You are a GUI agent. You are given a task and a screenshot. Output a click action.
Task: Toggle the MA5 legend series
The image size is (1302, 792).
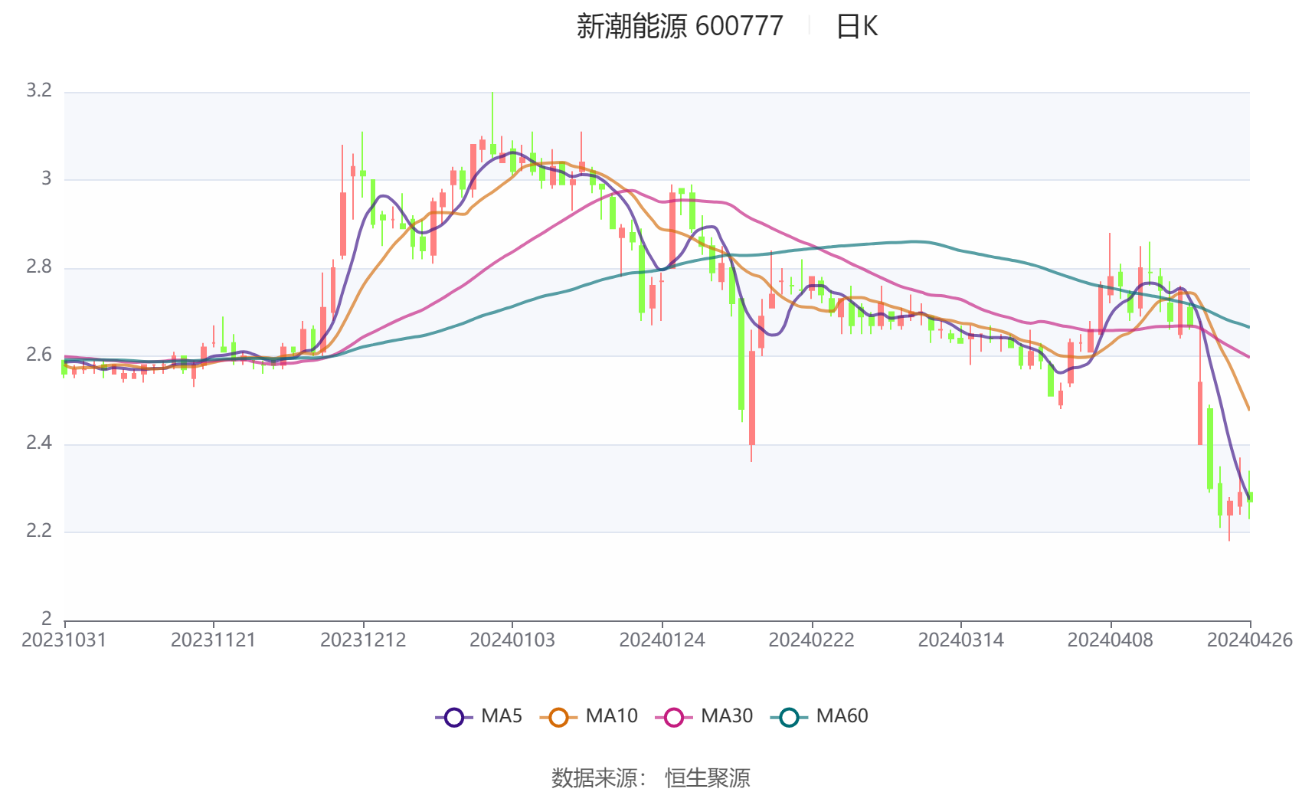coord(479,717)
